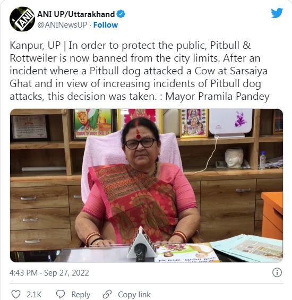Viewport: 292px width, 300px height.
Task: Click the Copy link text
Action: 134,295
